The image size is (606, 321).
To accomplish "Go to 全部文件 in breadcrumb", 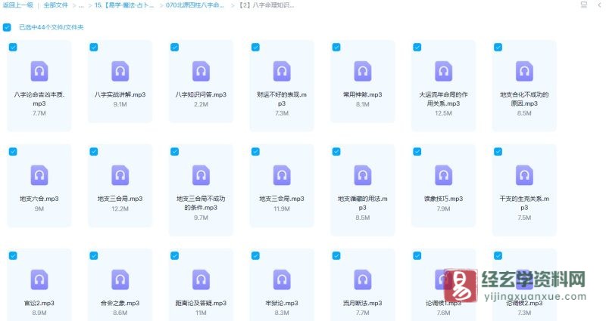I will click(x=55, y=5).
